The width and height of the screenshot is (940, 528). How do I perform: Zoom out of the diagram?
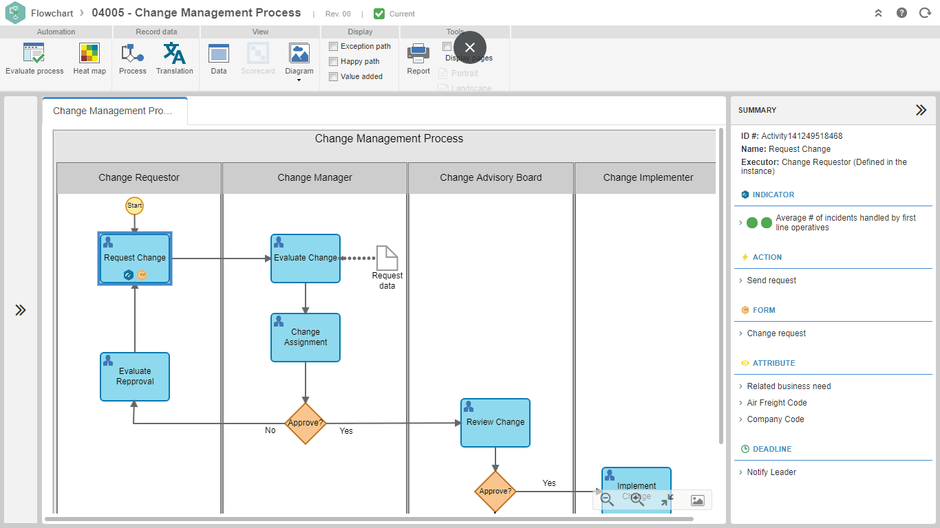[x=607, y=500]
